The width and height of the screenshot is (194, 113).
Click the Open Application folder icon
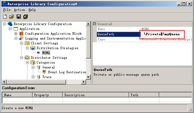pos(12,17)
